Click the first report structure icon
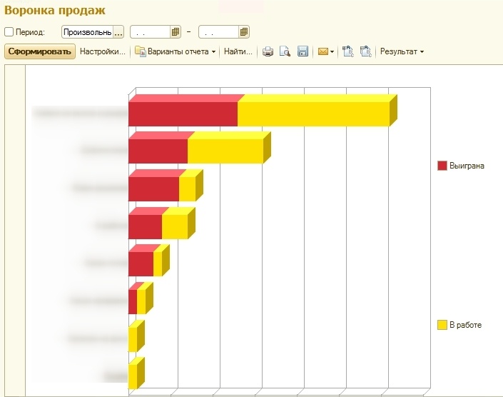The height and width of the screenshot is (397, 503). tap(348, 51)
